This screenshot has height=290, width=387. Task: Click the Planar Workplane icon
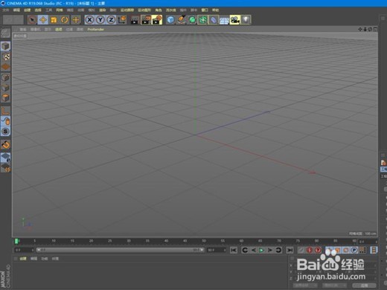(5, 168)
